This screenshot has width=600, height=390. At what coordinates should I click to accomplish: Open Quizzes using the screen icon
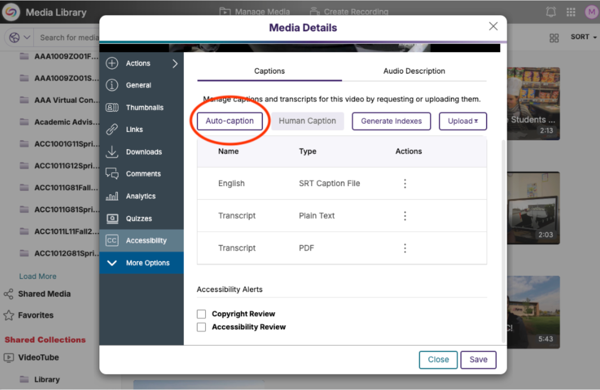coord(112,218)
